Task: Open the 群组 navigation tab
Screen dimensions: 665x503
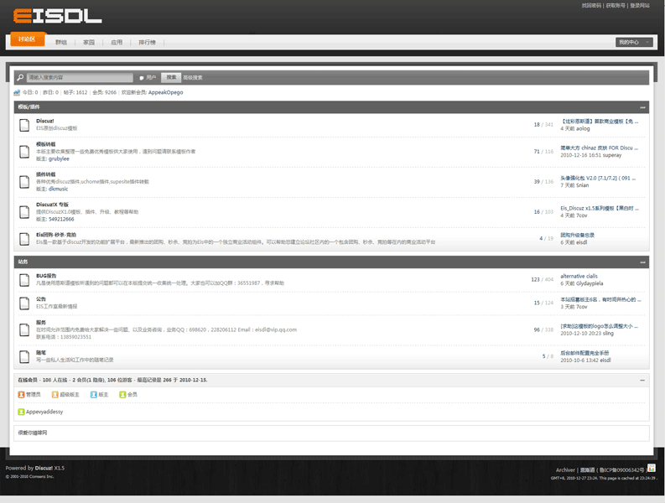Action: [x=61, y=43]
